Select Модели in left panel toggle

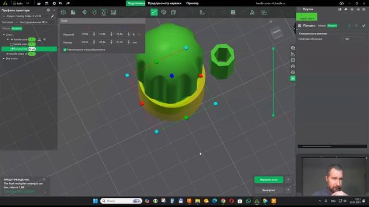(17, 28)
